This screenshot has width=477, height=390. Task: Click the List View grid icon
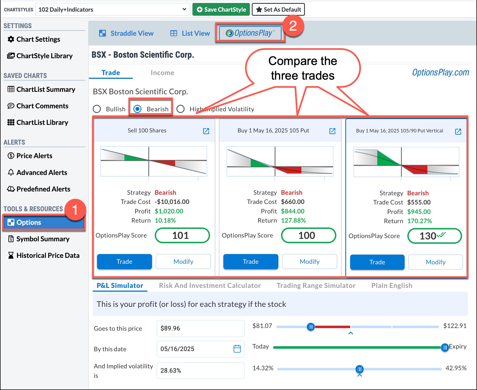[173, 33]
